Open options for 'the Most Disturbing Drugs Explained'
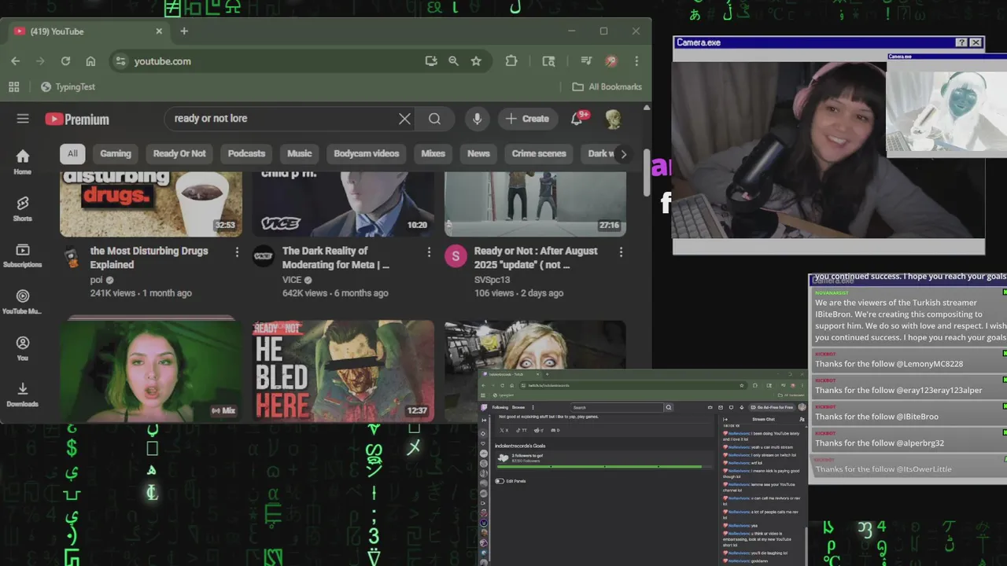This screenshot has width=1007, height=566. pos(237,252)
